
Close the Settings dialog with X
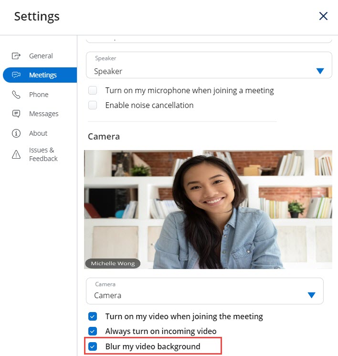point(323,16)
